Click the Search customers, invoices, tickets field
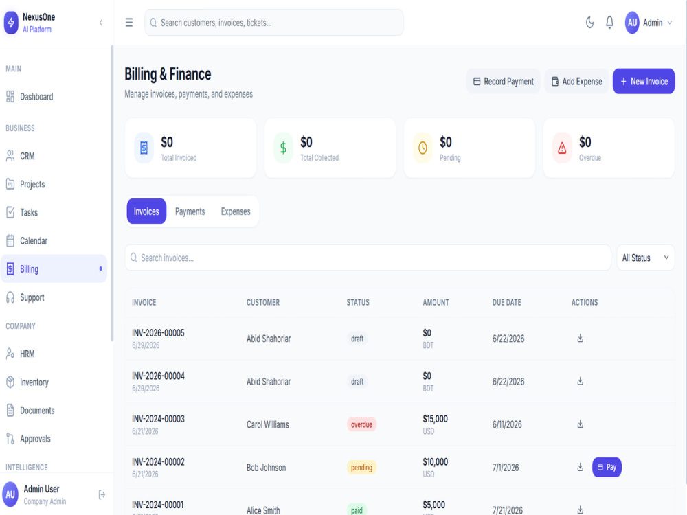Image resolution: width=687 pixels, height=515 pixels. (x=274, y=23)
